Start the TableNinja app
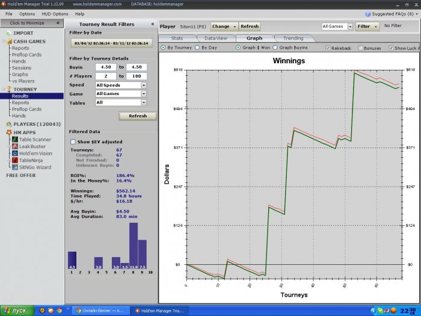This screenshot has height=316, width=421. click(30, 161)
